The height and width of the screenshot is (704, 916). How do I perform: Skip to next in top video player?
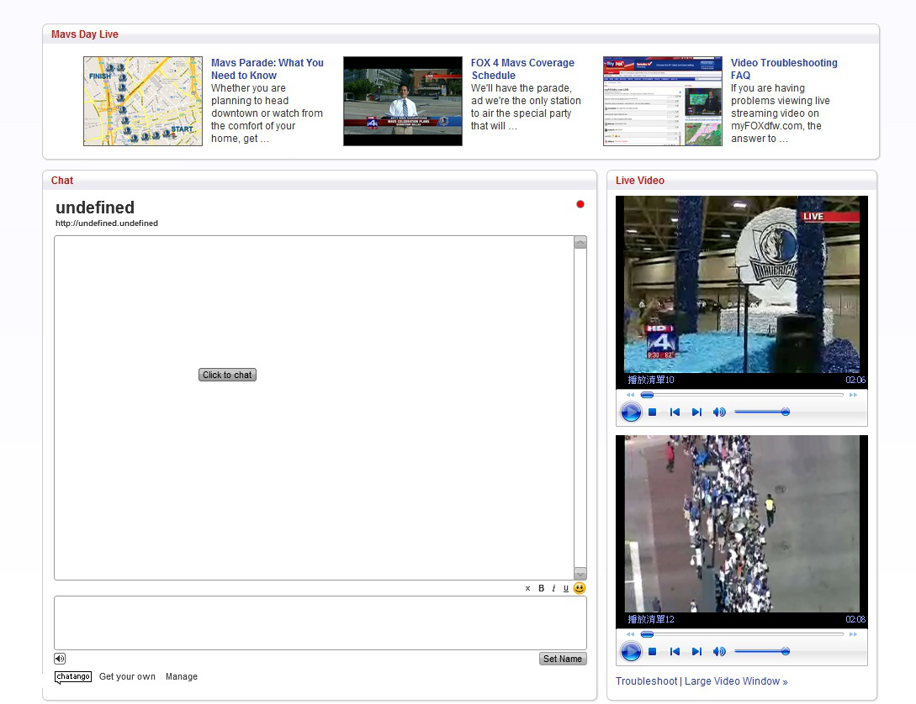[696, 412]
